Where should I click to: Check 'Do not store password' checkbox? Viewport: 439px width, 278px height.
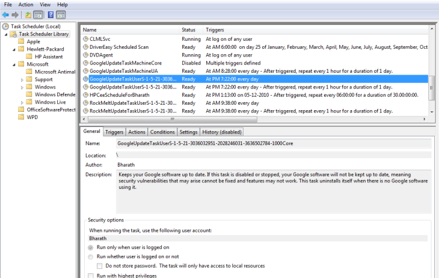[99, 266]
